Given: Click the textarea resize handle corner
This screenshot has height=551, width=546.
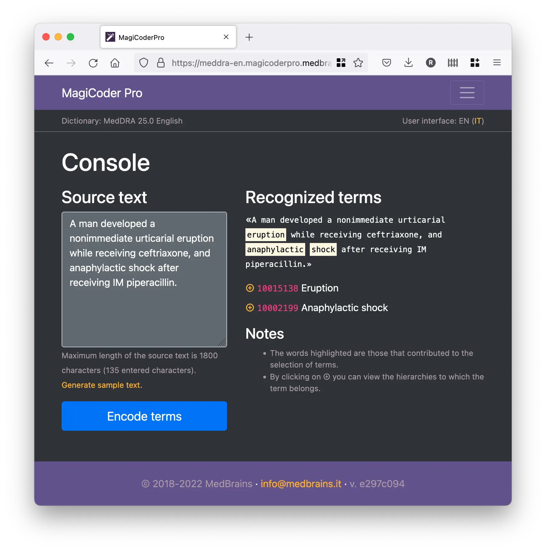Looking at the screenshot, I should click(x=223, y=343).
